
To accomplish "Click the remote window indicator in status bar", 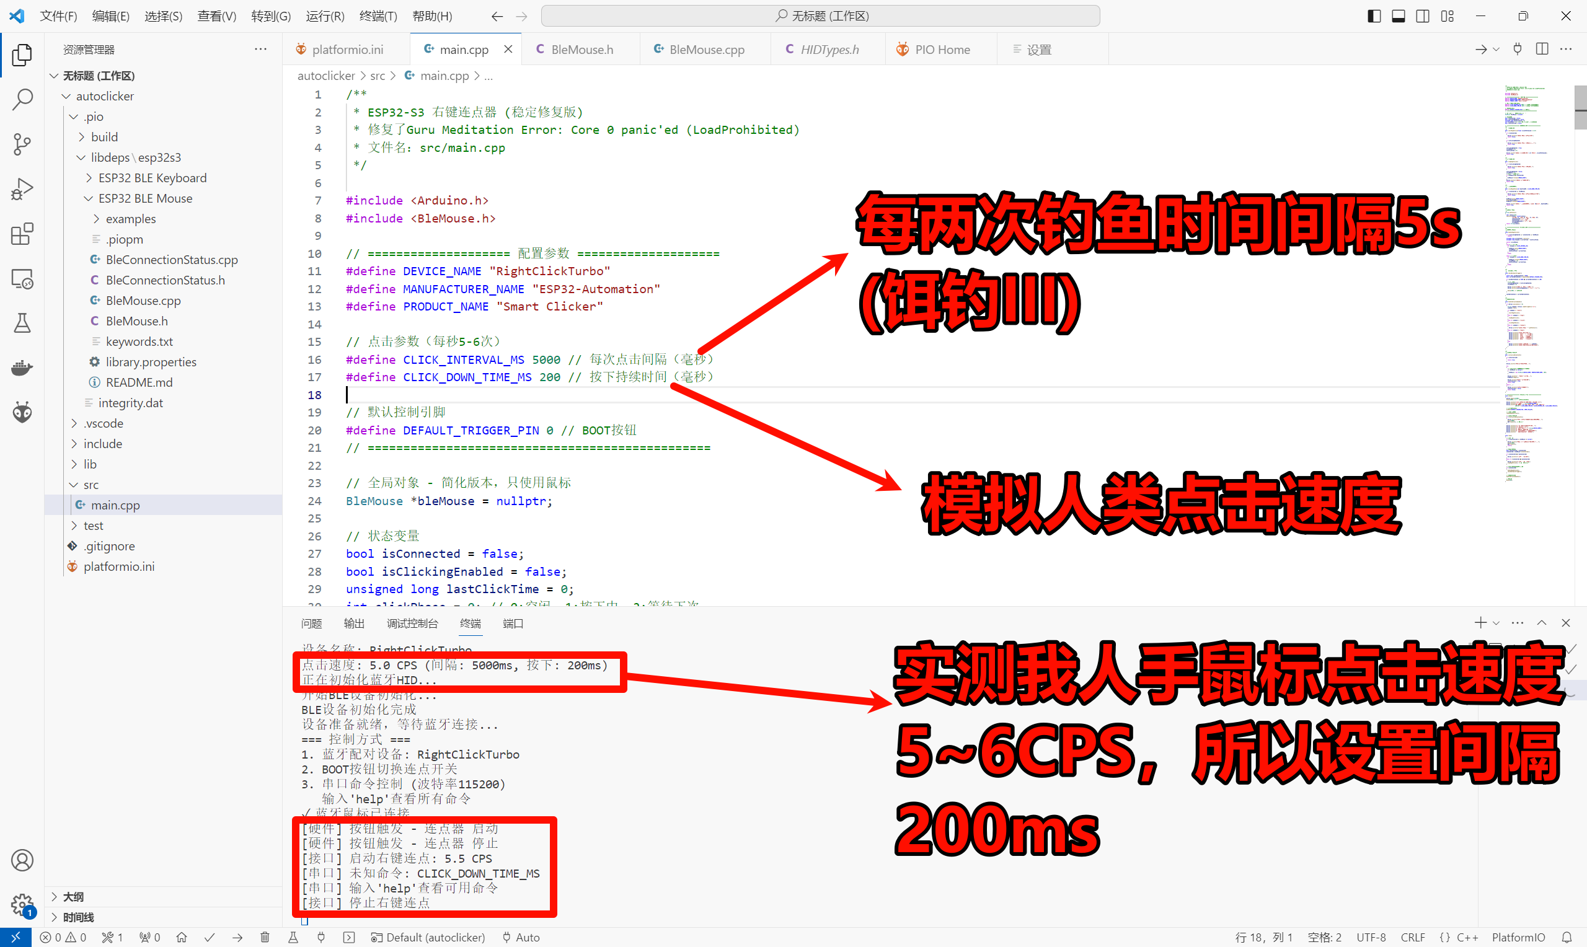I will 15,938.
